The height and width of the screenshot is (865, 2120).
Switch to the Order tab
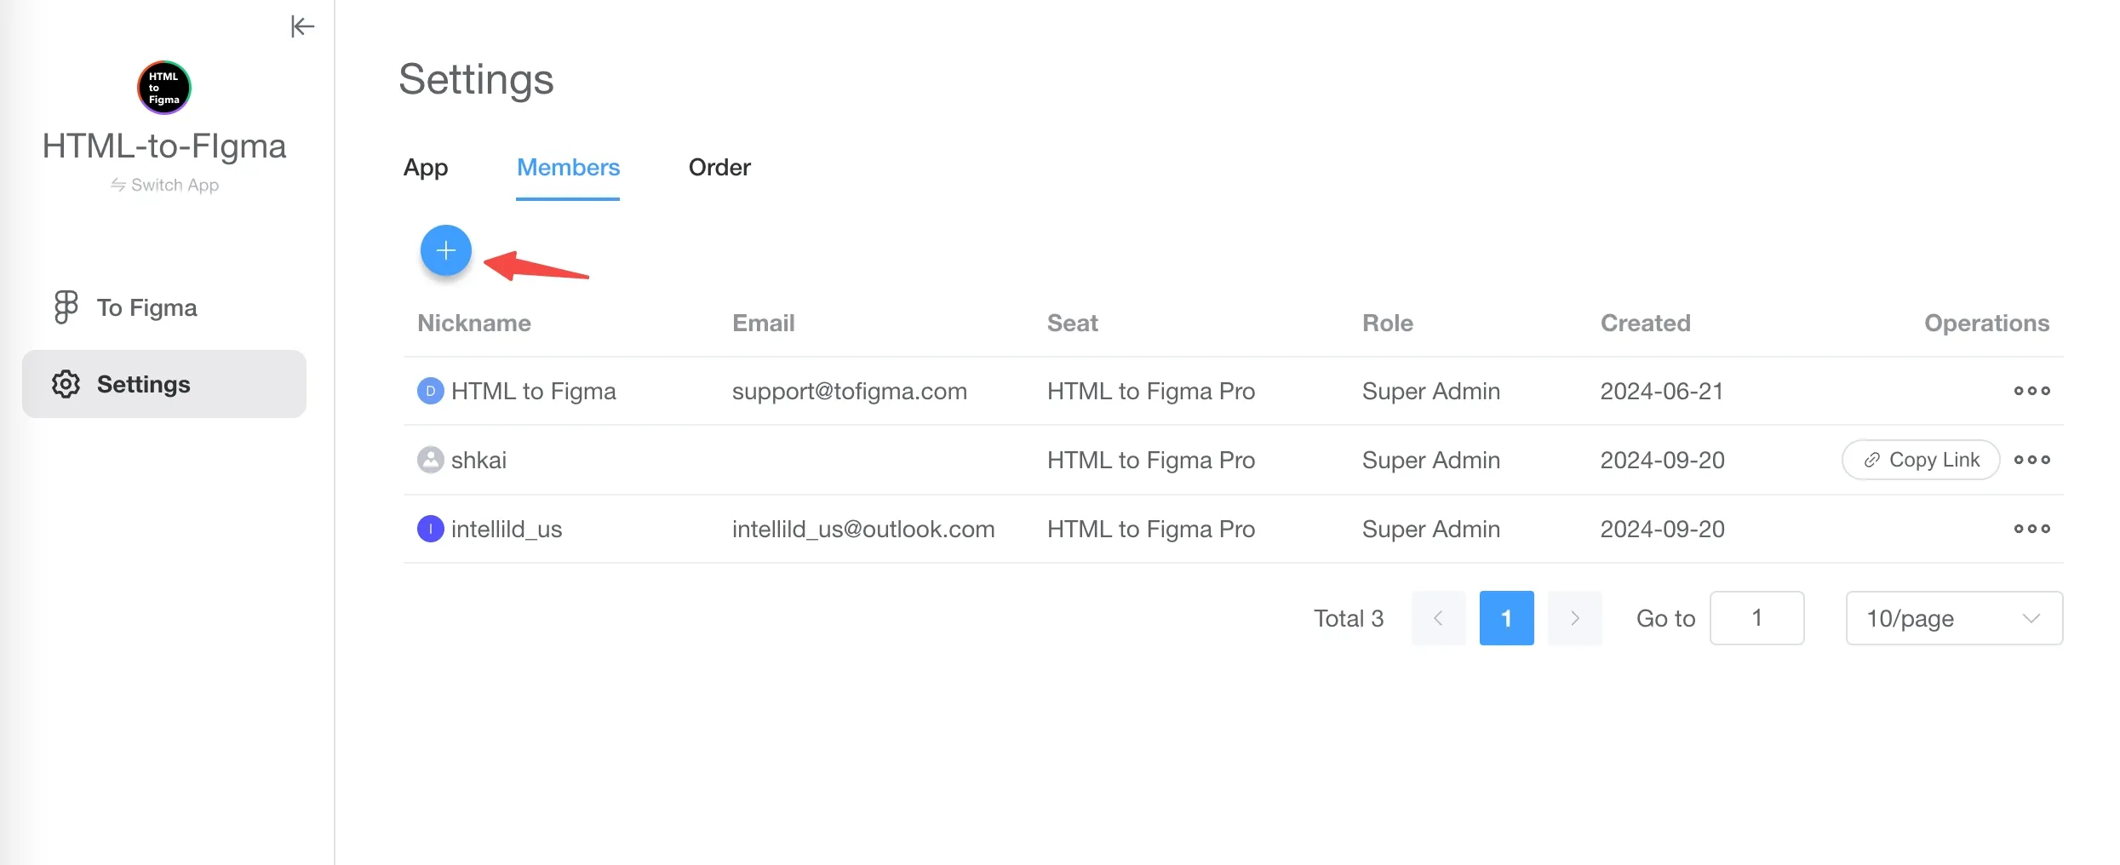click(x=719, y=168)
